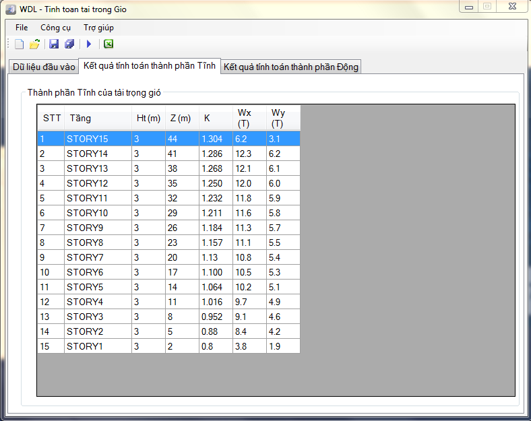531x421 pixels.
Task: Click the Z value 17
Action: (x=182, y=272)
